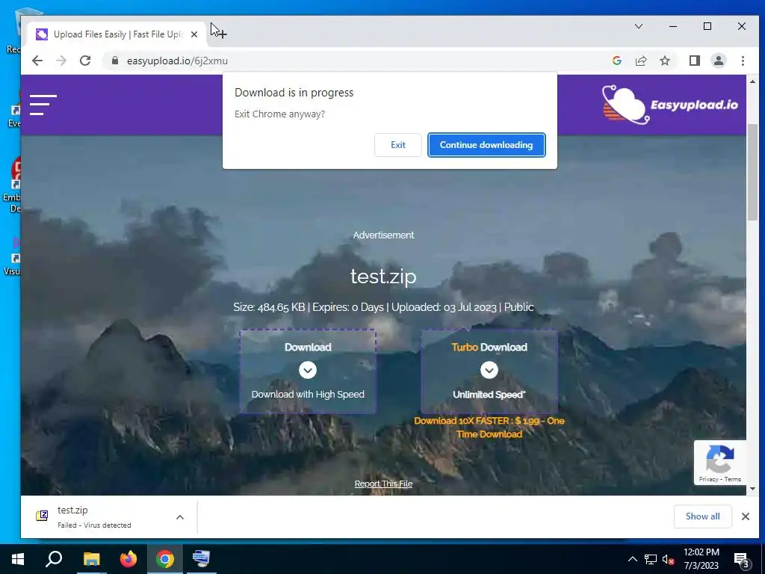This screenshot has width=765, height=574.
Task: Click the Download chevron circle icon
Action: (x=307, y=370)
